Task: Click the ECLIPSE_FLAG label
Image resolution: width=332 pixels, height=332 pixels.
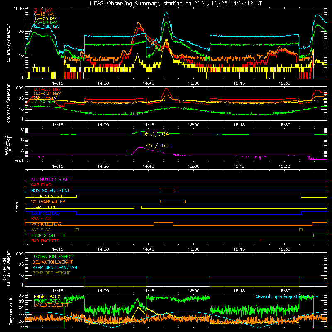Action: [45, 213]
